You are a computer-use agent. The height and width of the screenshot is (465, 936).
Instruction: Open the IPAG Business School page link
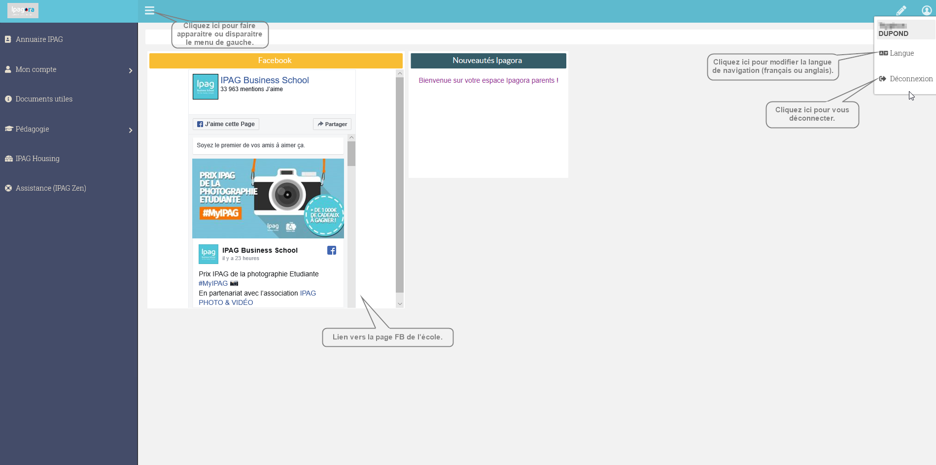pyautogui.click(x=265, y=80)
